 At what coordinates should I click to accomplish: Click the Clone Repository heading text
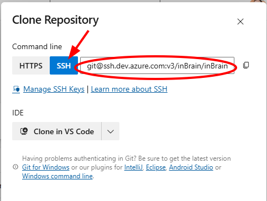(55, 20)
